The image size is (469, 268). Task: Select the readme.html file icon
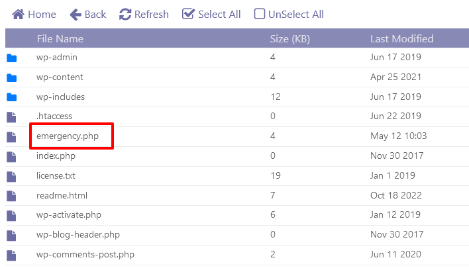11,196
